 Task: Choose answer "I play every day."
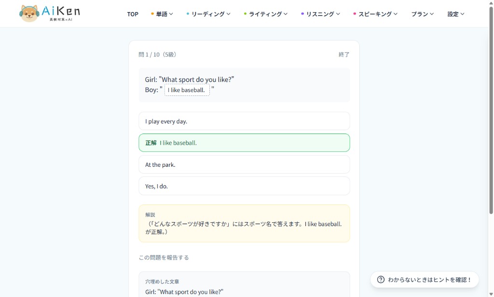click(x=244, y=121)
